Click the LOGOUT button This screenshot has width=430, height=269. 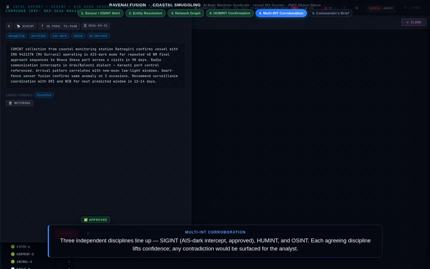[x=413, y=8]
